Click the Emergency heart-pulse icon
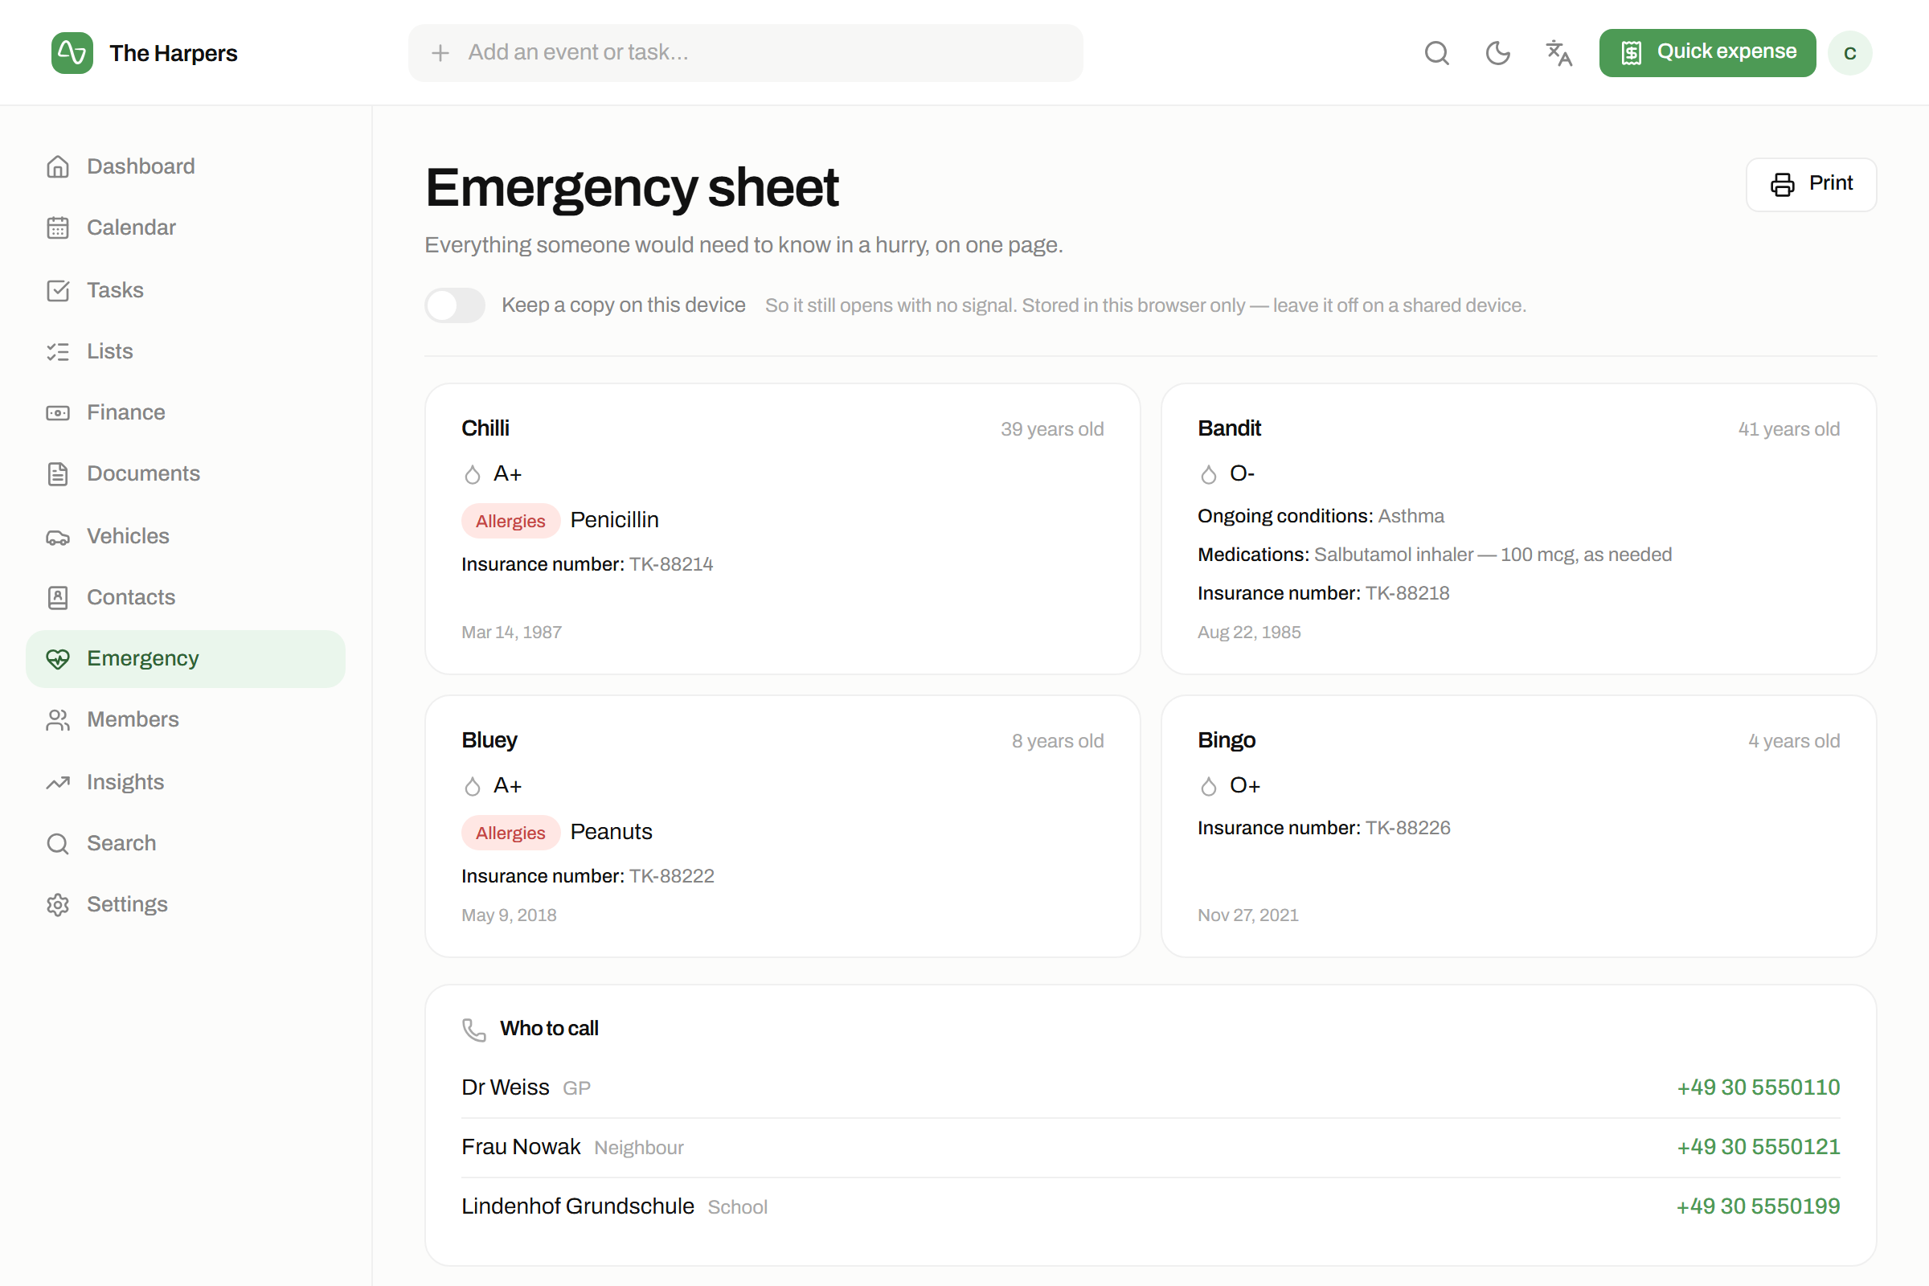 pos(57,658)
